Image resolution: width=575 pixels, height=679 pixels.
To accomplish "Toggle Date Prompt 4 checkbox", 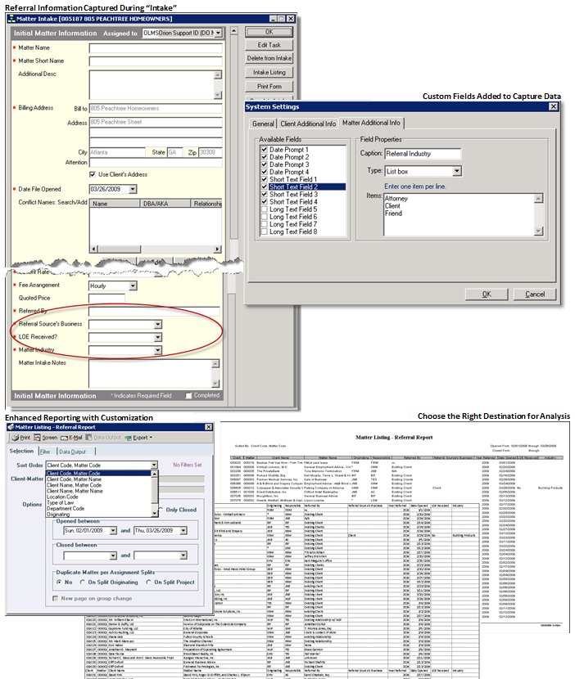I will coord(264,172).
